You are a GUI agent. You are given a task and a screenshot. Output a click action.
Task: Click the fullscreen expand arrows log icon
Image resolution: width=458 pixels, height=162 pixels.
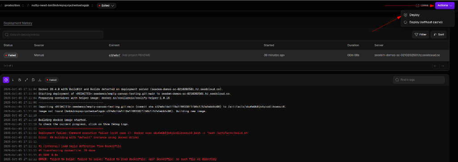(26, 80)
